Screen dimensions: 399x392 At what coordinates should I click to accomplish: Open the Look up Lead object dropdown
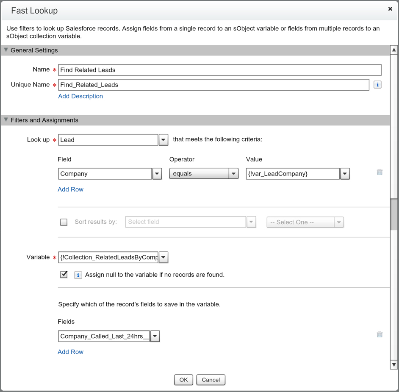(163, 140)
